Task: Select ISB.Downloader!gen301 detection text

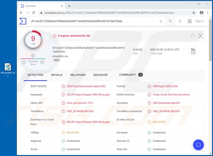Action: tap(166, 103)
